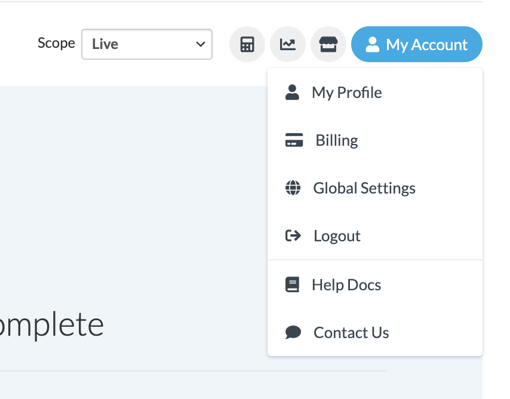Click the chevron arrow on Scope selector
The width and height of the screenshot is (510, 399).
200,44
